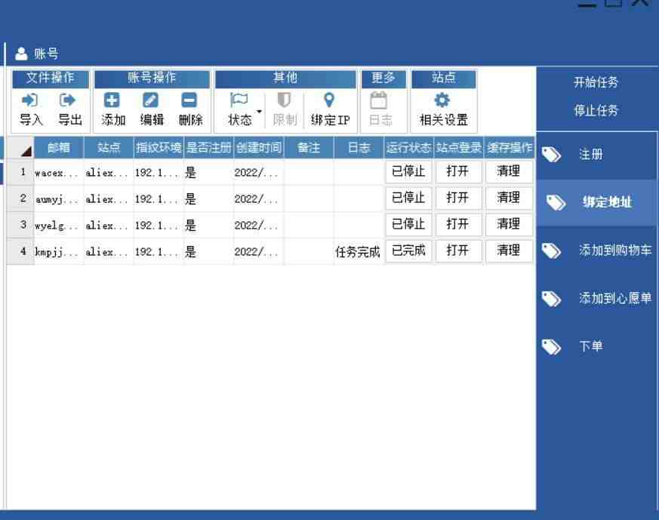659x520 pixels.
Task: Click 已停止 status in row 3
Action: (408, 224)
